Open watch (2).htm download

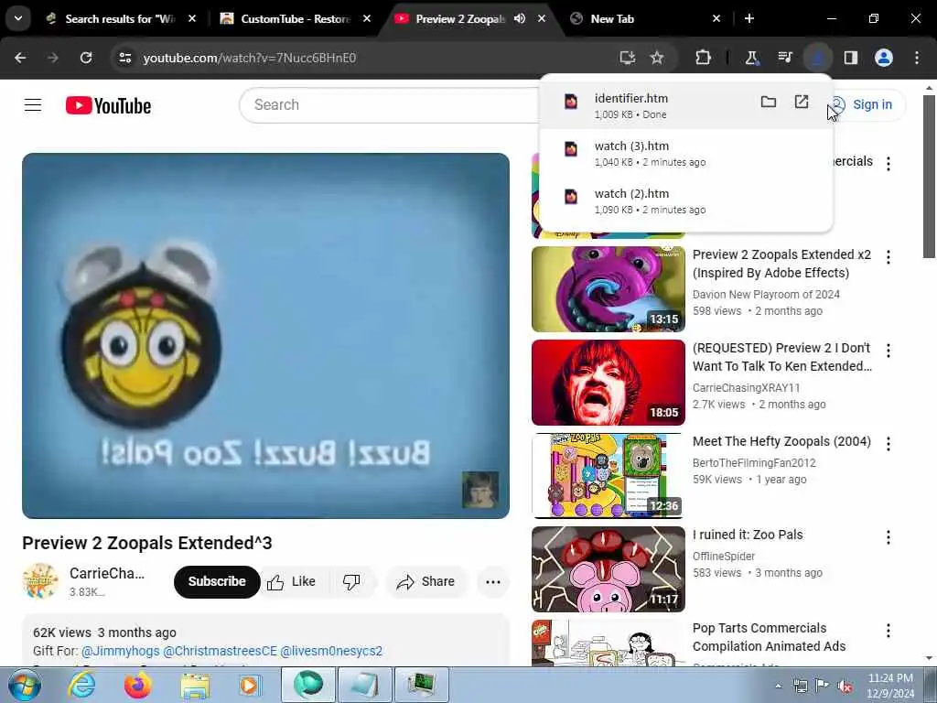[x=685, y=200]
